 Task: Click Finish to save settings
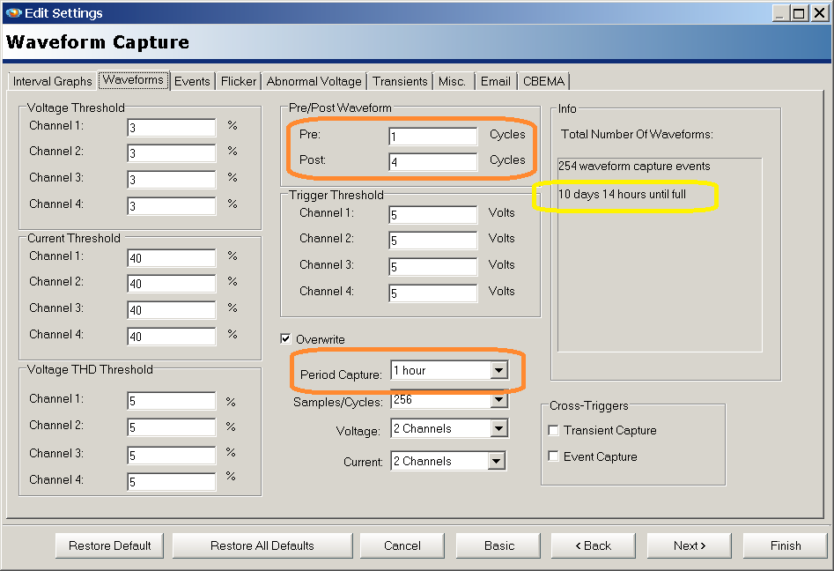(784, 545)
